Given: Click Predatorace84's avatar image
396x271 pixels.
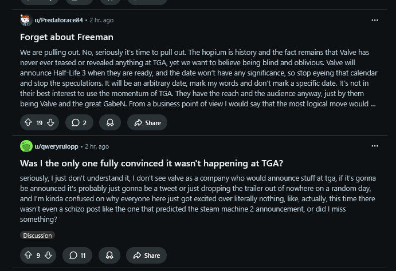Looking at the screenshot, I should point(26,20).
